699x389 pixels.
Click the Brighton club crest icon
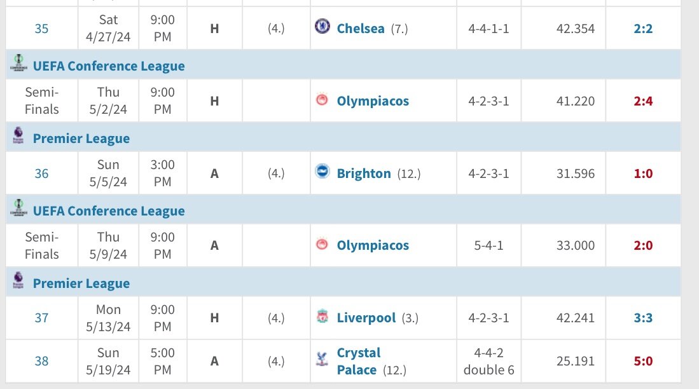pos(322,171)
